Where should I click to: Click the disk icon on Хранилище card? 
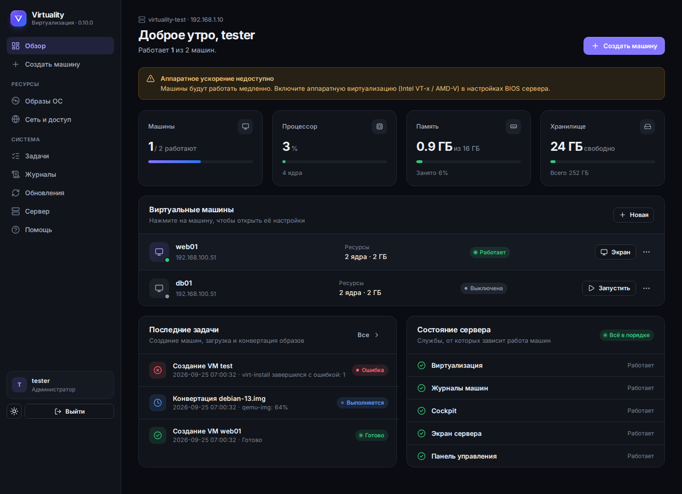click(x=647, y=126)
